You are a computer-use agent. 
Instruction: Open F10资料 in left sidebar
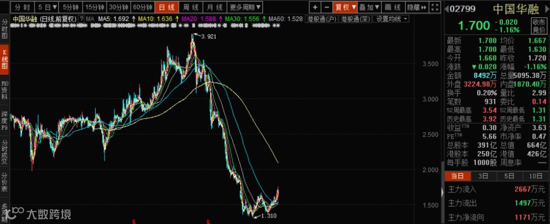(5, 91)
